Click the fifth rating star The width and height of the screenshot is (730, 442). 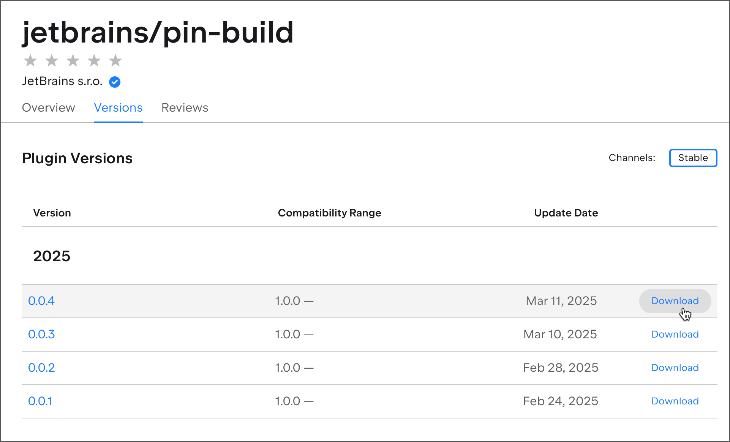[115, 60]
